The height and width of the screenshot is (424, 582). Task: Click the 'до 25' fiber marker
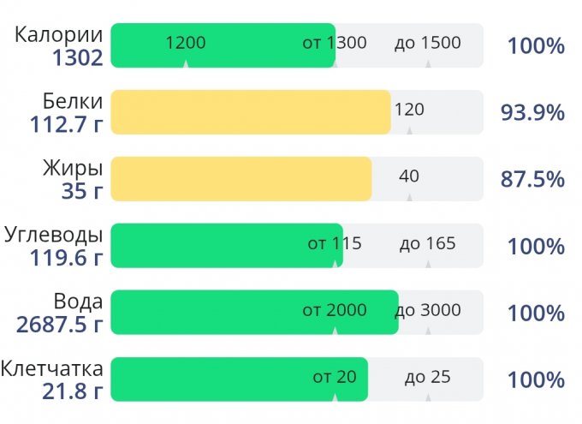(x=427, y=377)
